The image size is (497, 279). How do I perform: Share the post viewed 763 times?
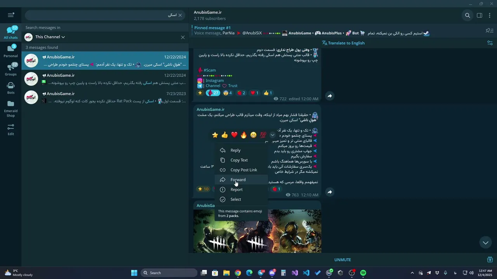point(330,192)
